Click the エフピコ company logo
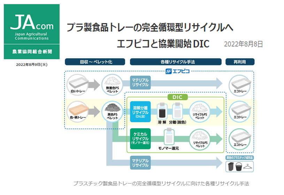Viewport: 284px width, 195px height. click(177, 71)
